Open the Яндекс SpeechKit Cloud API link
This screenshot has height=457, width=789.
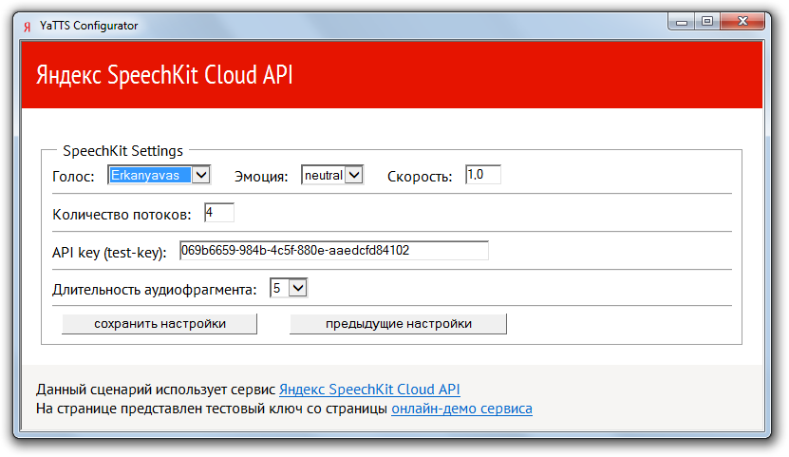click(369, 390)
